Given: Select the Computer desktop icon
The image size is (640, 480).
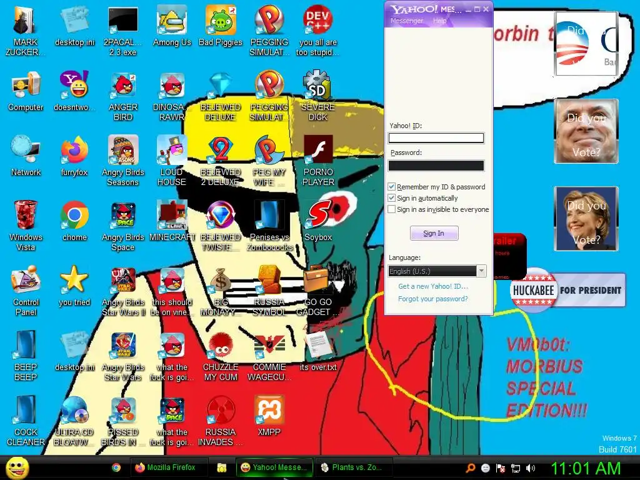Looking at the screenshot, I should pos(25,91).
